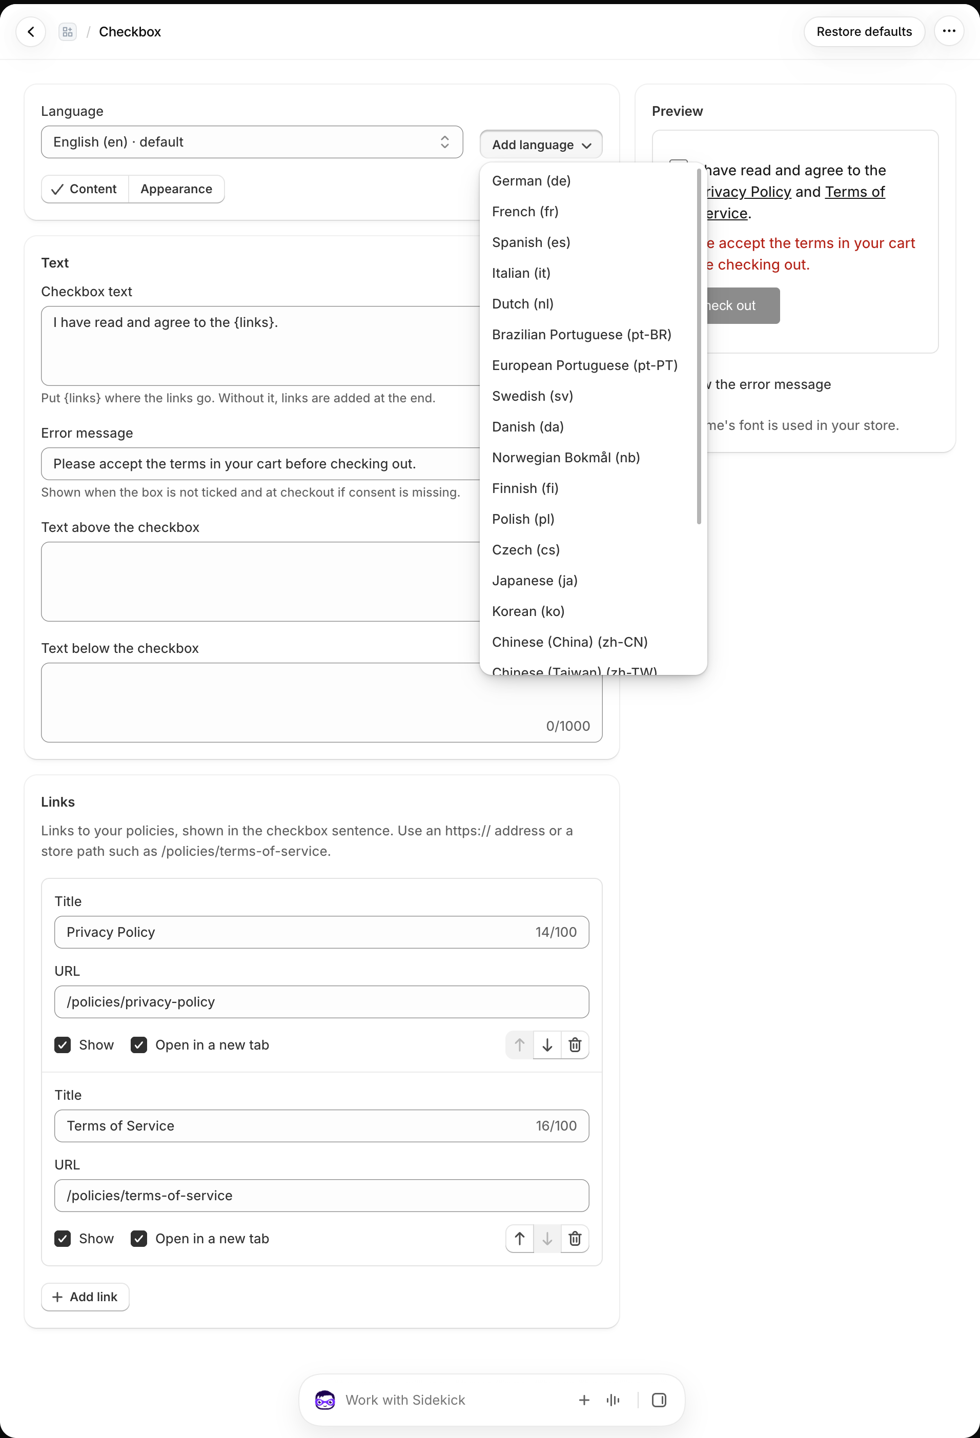Switch to the Appearance tab
The image size is (980, 1438).
[176, 189]
